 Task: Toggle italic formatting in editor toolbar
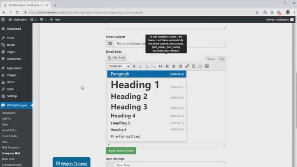[141, 66]
